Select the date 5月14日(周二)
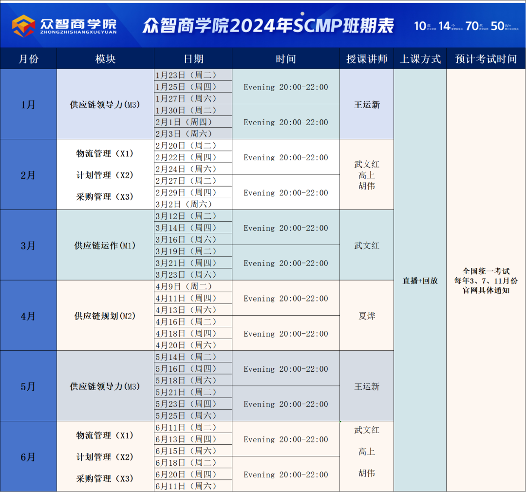Viewport: 526px width, 492px height. pyautogui.click(x=193, y=357)
